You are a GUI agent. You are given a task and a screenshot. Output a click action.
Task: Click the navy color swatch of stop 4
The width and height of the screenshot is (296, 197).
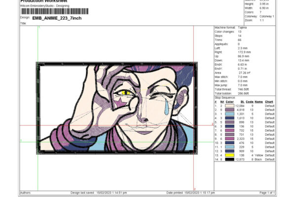pyautogui.click(x=229, y=118)
